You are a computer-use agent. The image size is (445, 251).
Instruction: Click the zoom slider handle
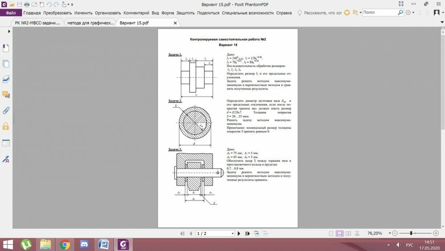pyautogui.click(x=411, y=233)
